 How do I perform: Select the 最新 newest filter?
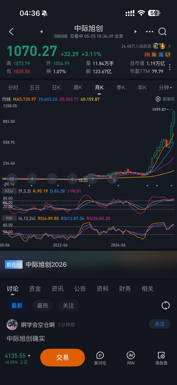click(x=17, y=305)
